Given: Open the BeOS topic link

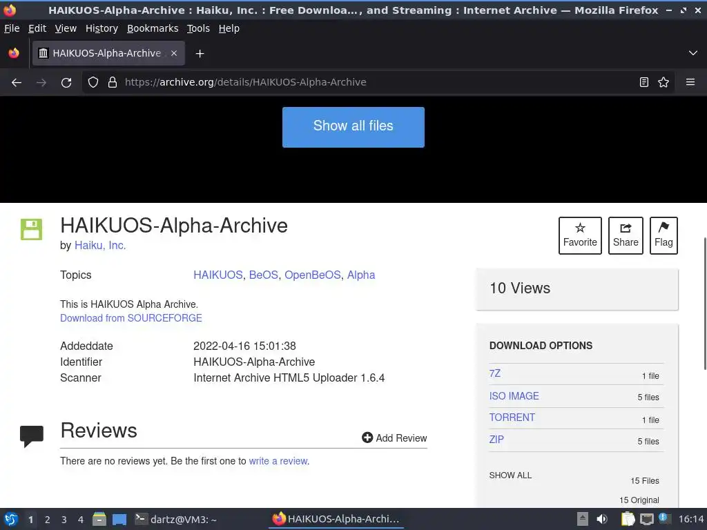Looking at the screenshot, I should point(263,275).
